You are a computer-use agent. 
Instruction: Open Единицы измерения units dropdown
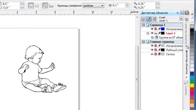point(93,5)
